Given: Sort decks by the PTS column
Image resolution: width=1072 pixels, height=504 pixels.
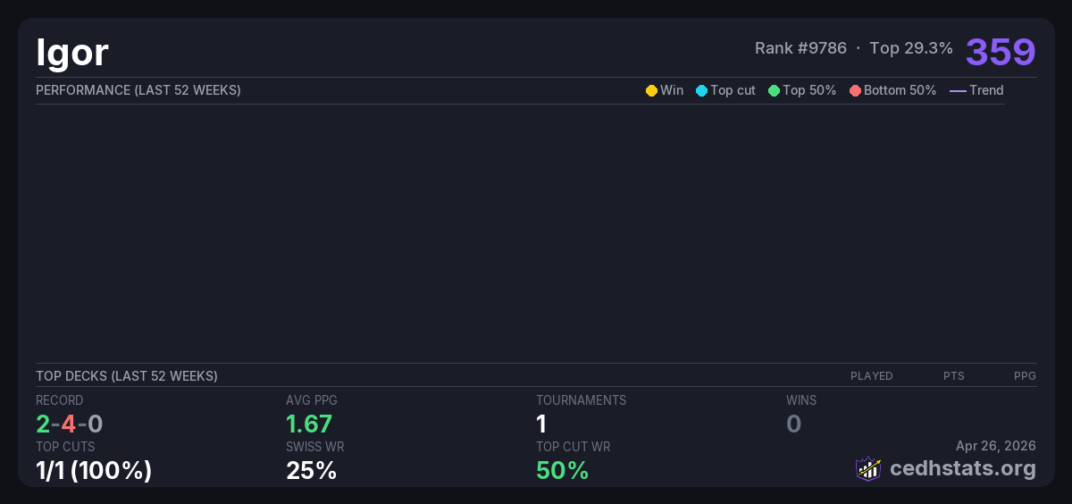Looking at the screenshot, I should click(x=953, y=376).
